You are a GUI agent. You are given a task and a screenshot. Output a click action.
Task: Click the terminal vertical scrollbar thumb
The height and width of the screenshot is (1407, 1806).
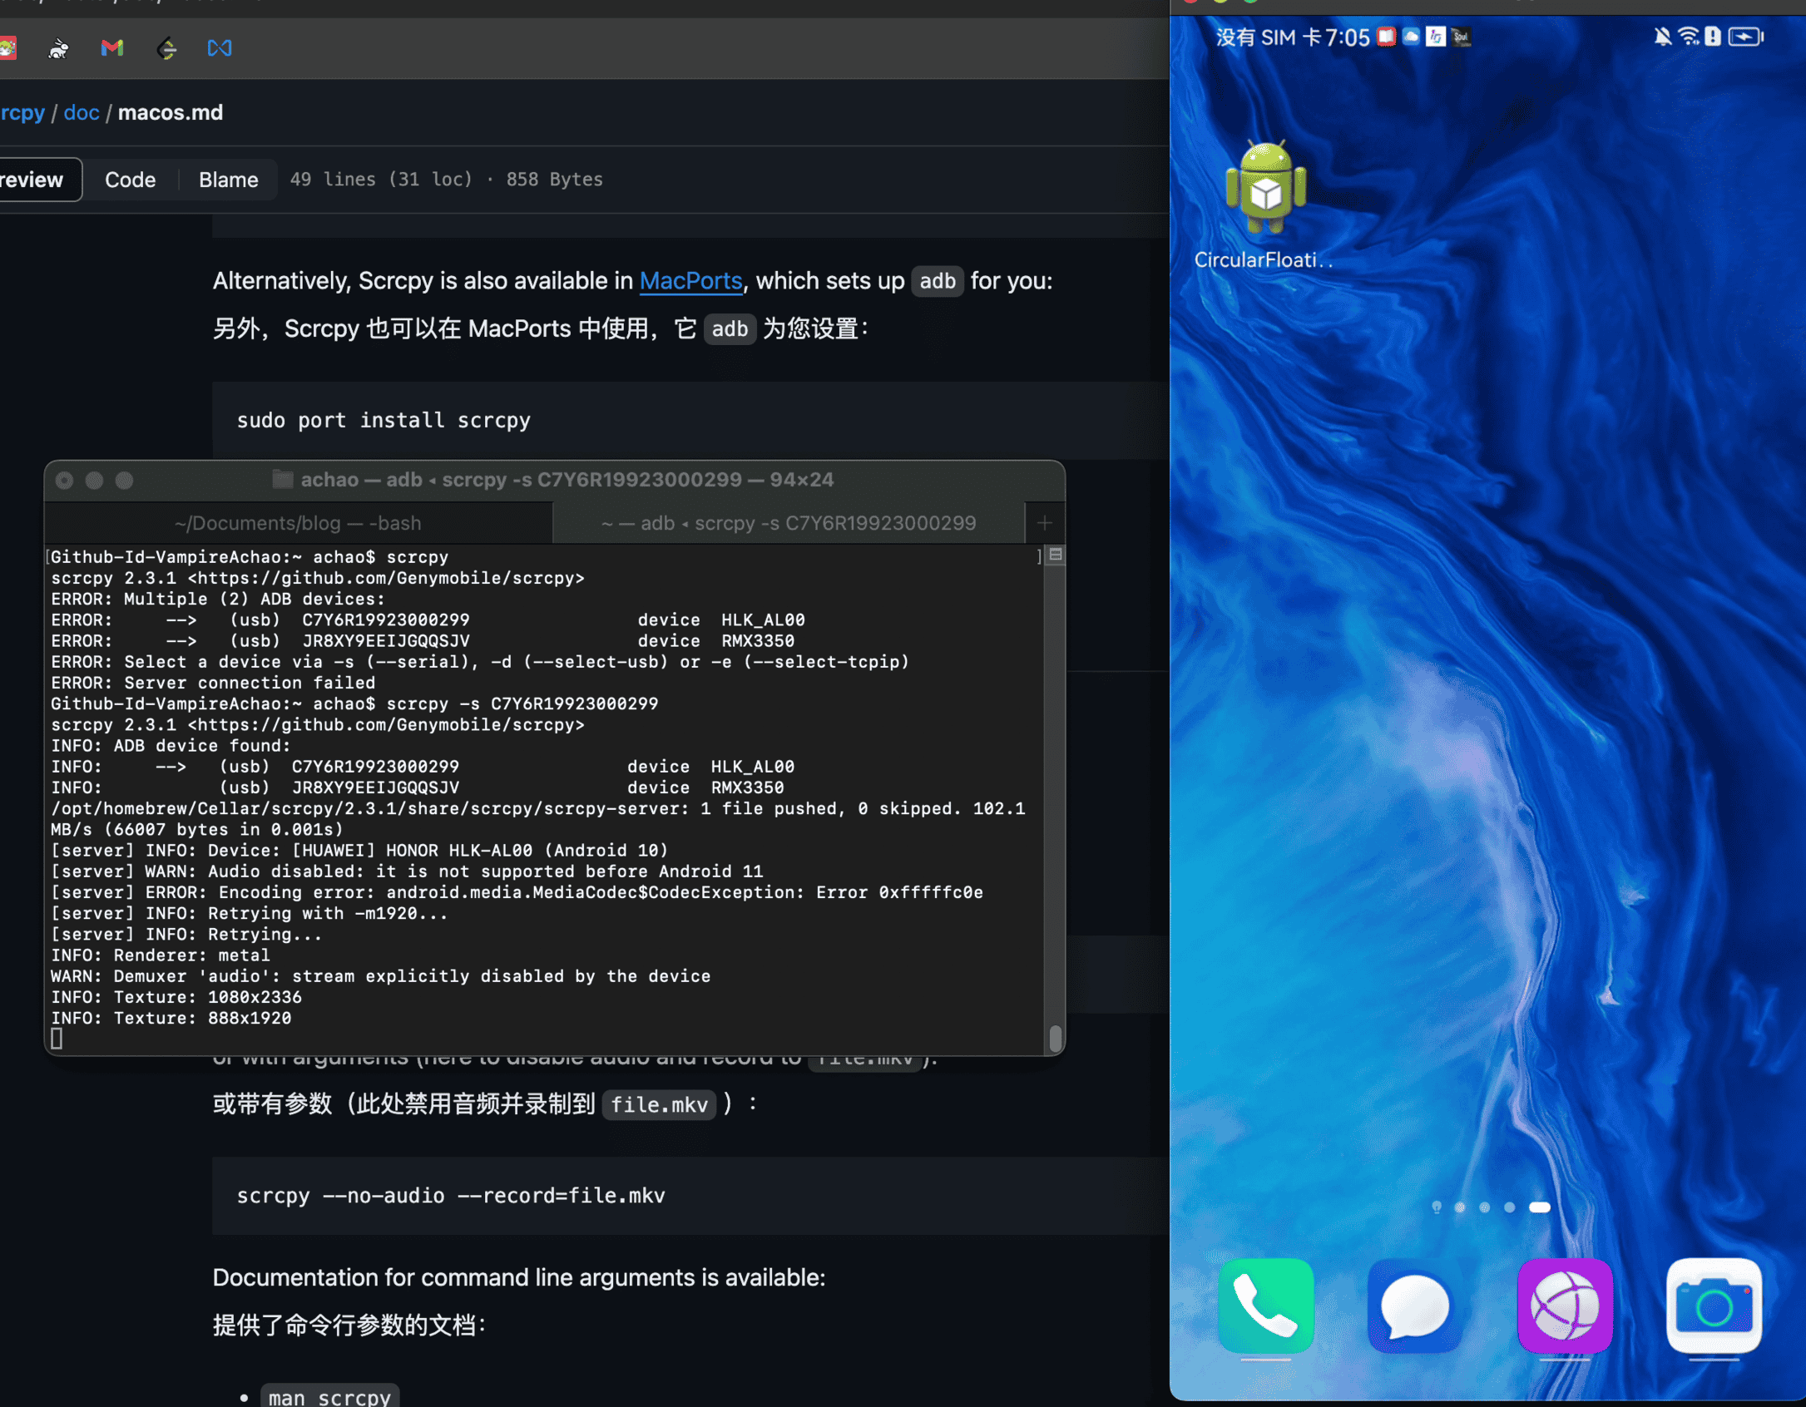(x=1055, y=1037)
